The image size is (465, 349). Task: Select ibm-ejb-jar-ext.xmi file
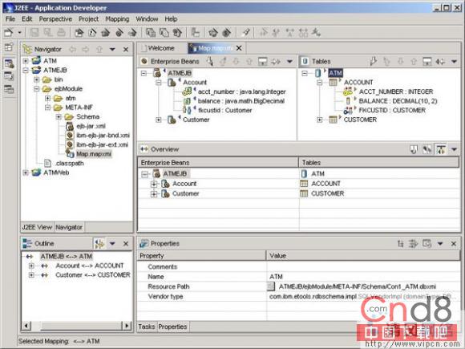102,145
